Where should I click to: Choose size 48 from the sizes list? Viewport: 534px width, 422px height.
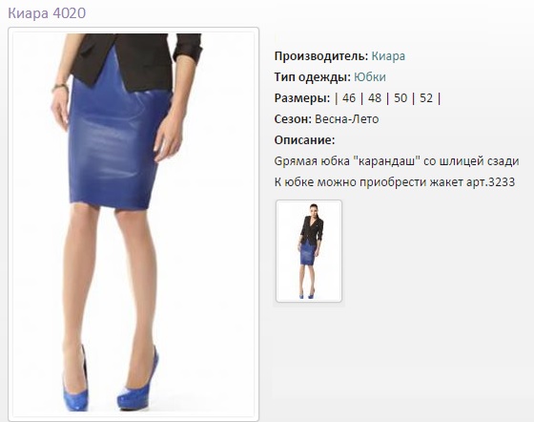pos(375,98)
